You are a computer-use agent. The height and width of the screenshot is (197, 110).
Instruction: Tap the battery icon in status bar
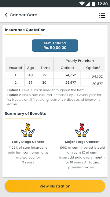(x=94, y=4)
